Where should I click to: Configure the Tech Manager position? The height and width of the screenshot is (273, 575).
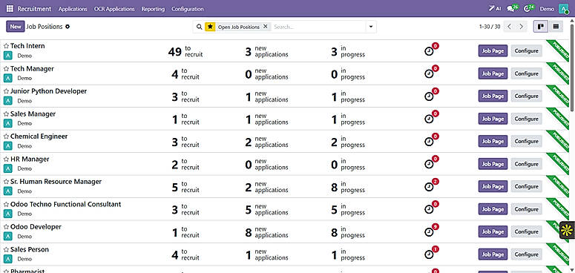click(x=526, y=73)
